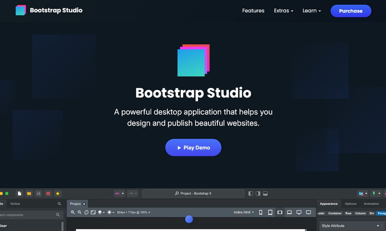386x231 pixels.
Task: Click the Bootstrap Studio logo in header
Action: (21, 10)
